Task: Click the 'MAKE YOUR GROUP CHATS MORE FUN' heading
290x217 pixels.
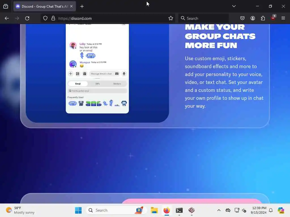Action: point(220,36)
